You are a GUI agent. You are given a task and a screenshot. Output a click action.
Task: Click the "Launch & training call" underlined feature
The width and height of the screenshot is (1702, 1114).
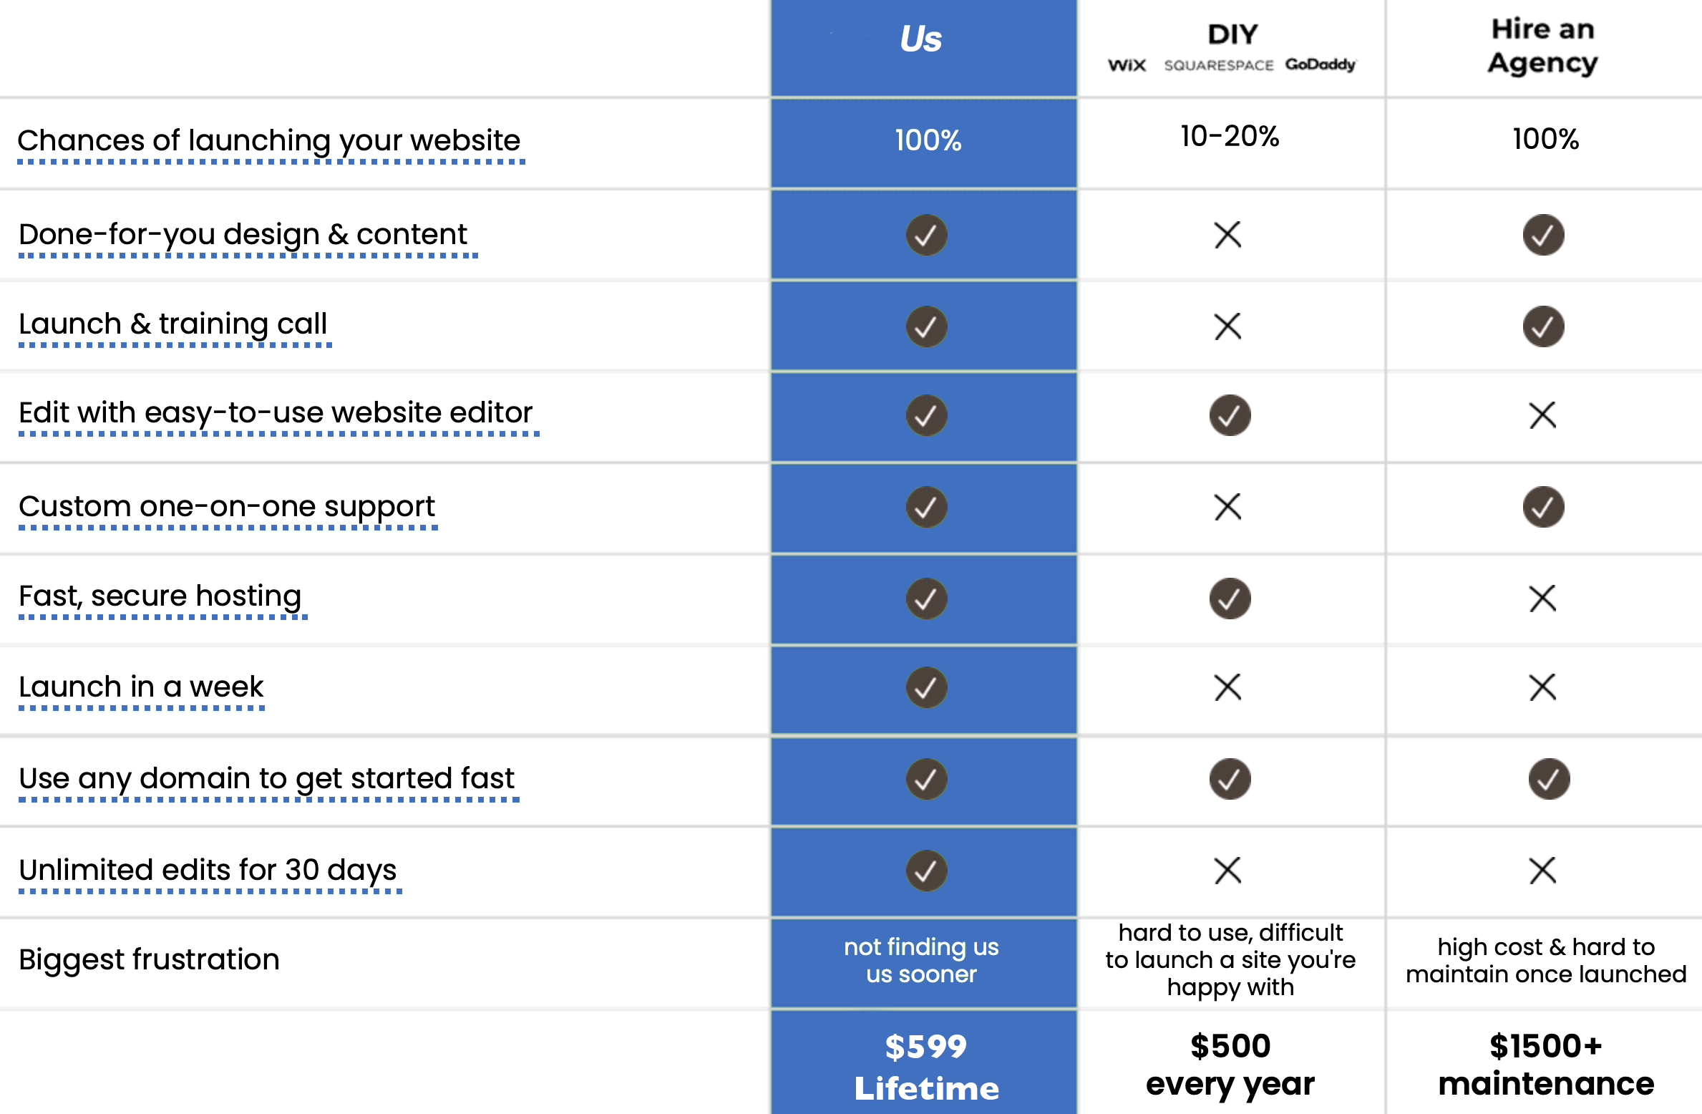(x=173, y=324)
